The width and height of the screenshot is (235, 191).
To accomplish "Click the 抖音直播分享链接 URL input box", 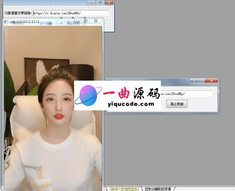I will tap(71, 13).
